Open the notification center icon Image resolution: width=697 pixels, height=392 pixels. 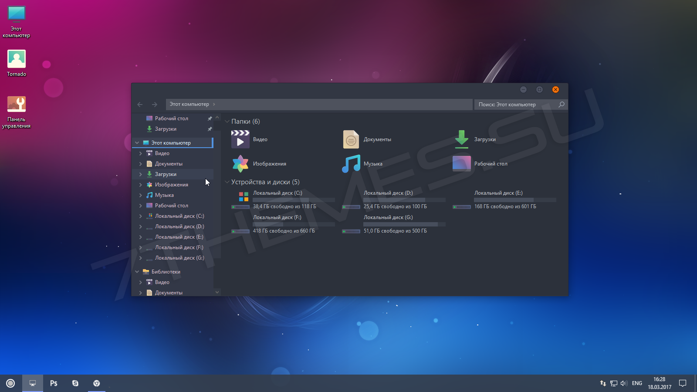tap(683, 383)
